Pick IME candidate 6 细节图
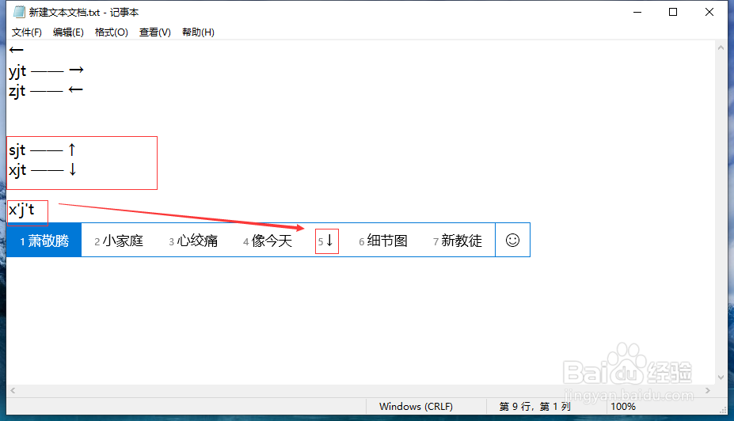The width and height of the screenshot is (734, 421). (383, 241)
